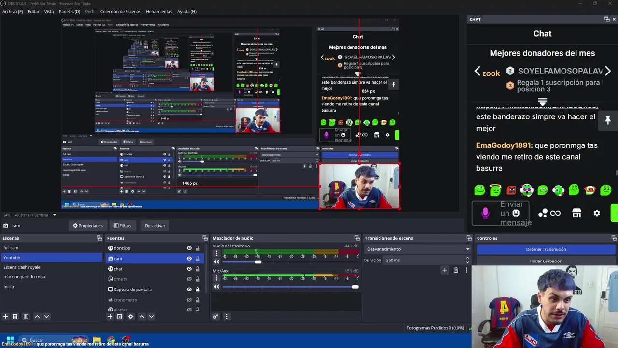The image size is (618, 348).
Task: Open channel points shop icon in chat
Action: pos(576,213)
